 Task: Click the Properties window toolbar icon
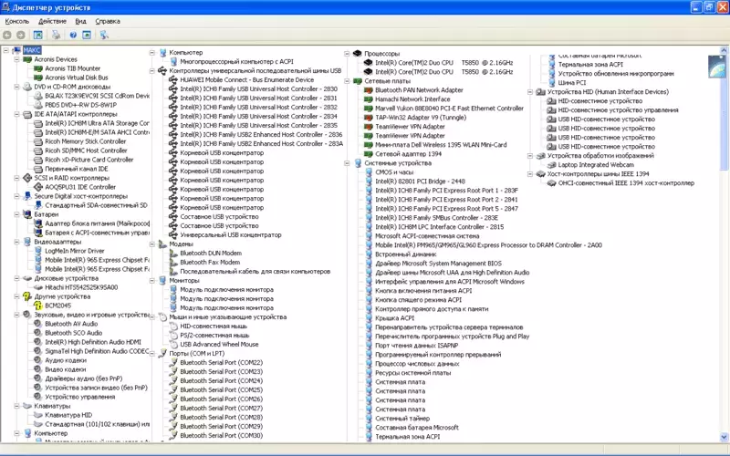[x=87, y=35]
